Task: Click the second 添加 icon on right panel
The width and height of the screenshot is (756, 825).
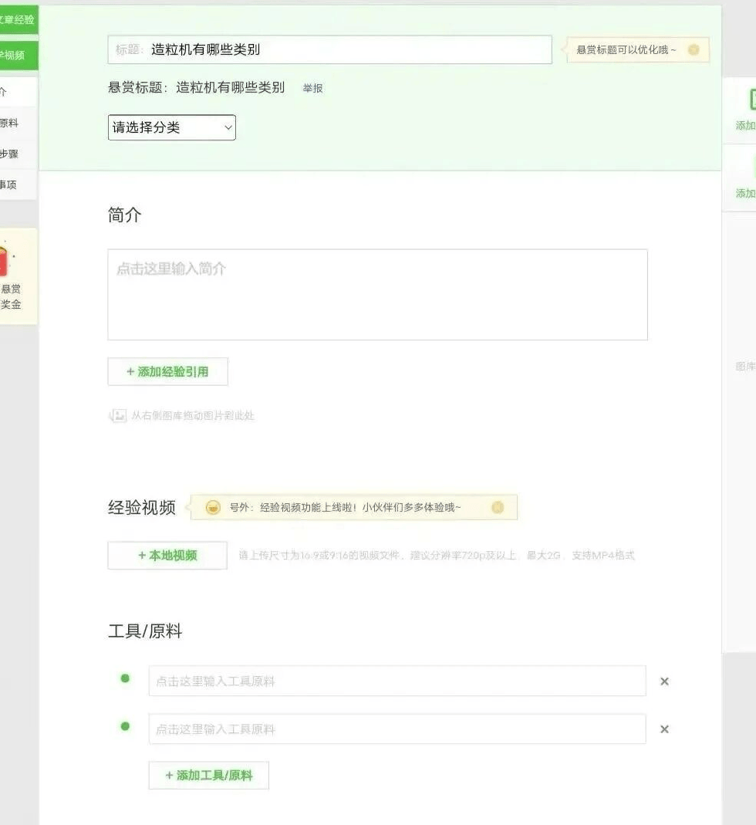Action: click(752, 167)
